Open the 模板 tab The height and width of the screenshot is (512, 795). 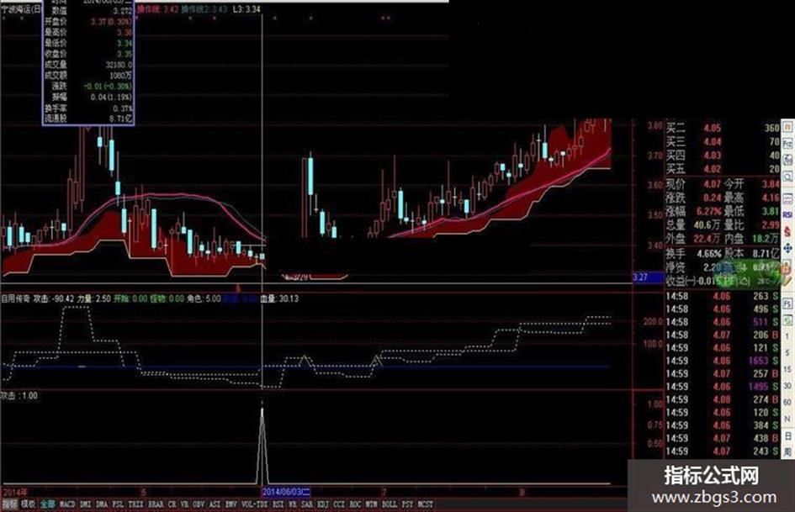click(29, 504)
